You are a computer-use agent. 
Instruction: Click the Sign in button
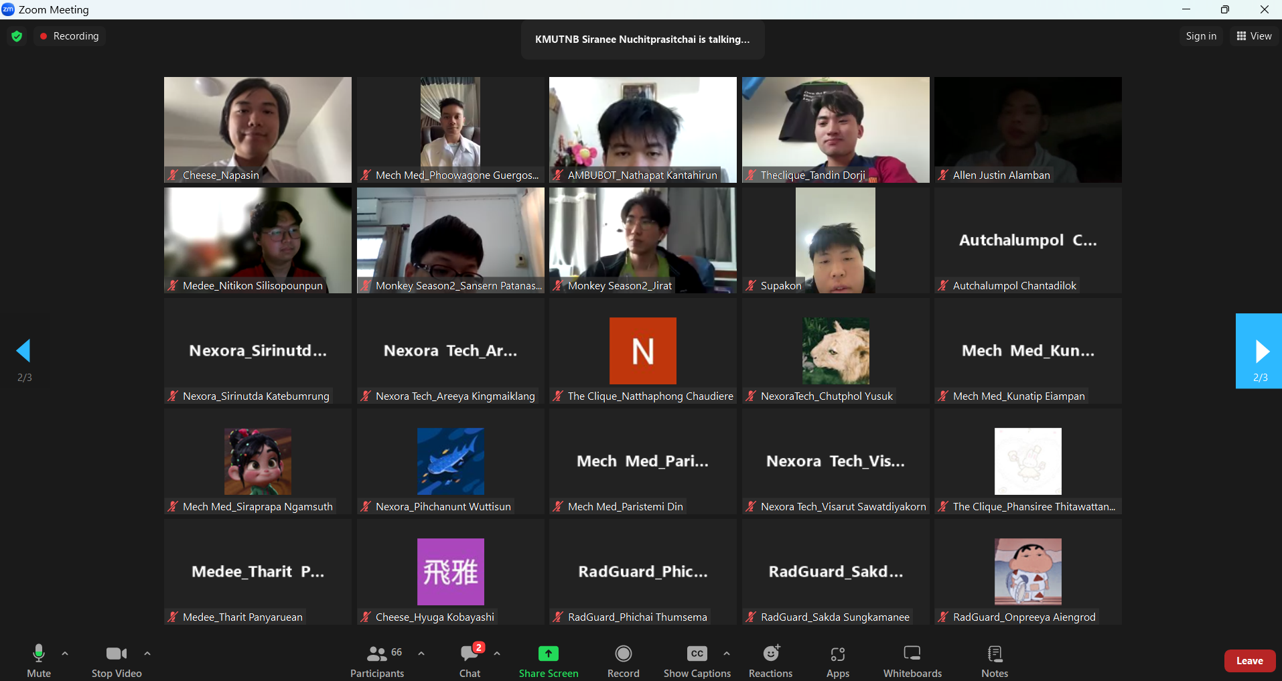click(x=1201, y=36)
